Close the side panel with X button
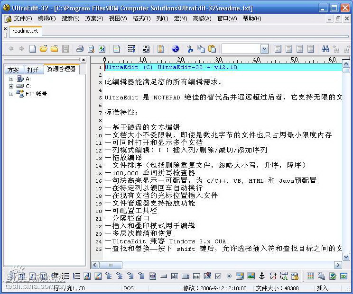353x294 pixels. [x=84, y=60]
